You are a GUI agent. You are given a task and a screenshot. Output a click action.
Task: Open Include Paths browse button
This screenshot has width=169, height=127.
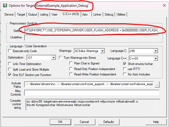[x=157, y=85]
